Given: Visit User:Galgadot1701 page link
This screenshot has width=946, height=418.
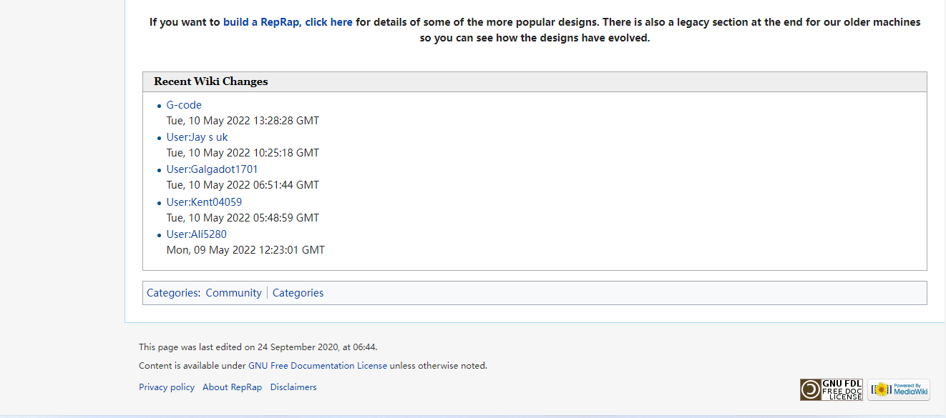Looking at the screenshot, I should pyautogui.click(x=212, y=169).
